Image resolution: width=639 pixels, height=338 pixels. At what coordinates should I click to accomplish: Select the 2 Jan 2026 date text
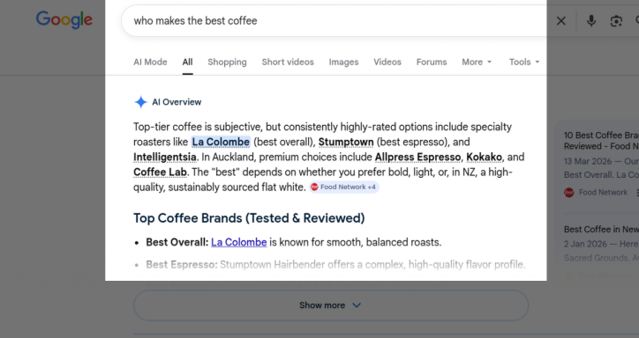point(586,244)
